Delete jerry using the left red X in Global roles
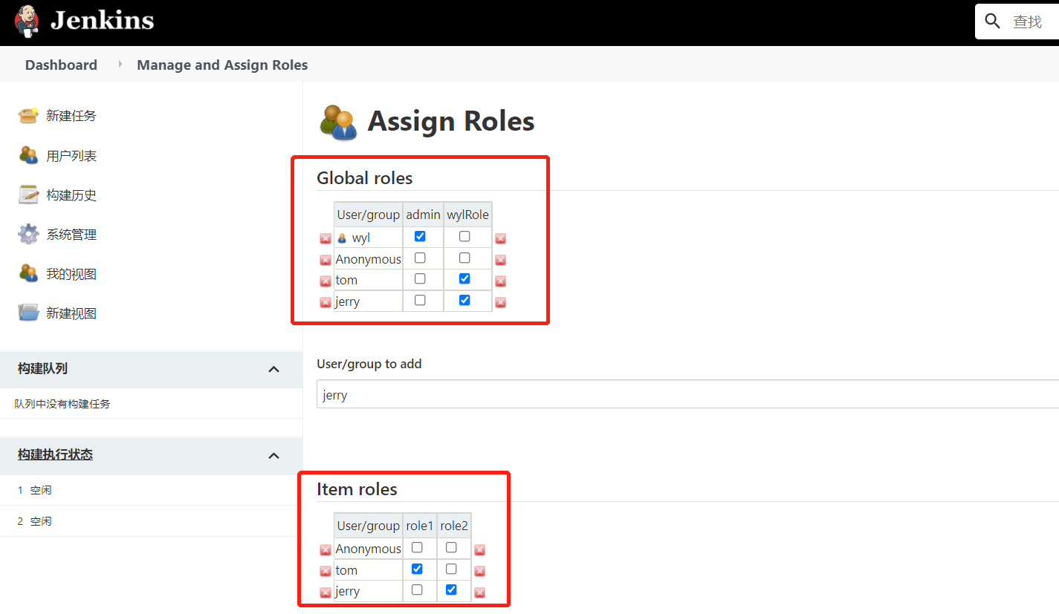This screenshot has width=1059, height=614. [x=326, y=302]
